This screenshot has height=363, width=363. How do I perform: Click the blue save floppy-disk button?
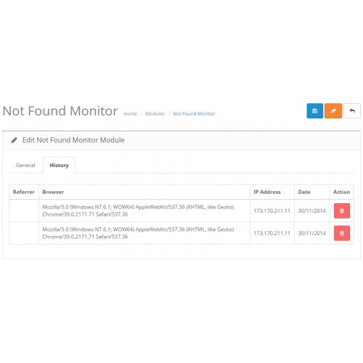pos(314,111)
